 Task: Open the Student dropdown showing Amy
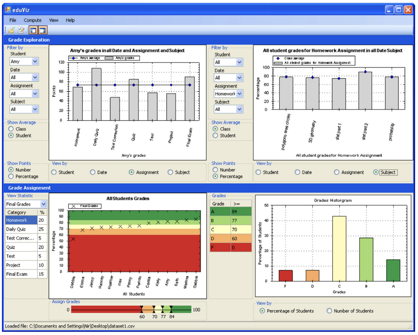pos(35,61)
